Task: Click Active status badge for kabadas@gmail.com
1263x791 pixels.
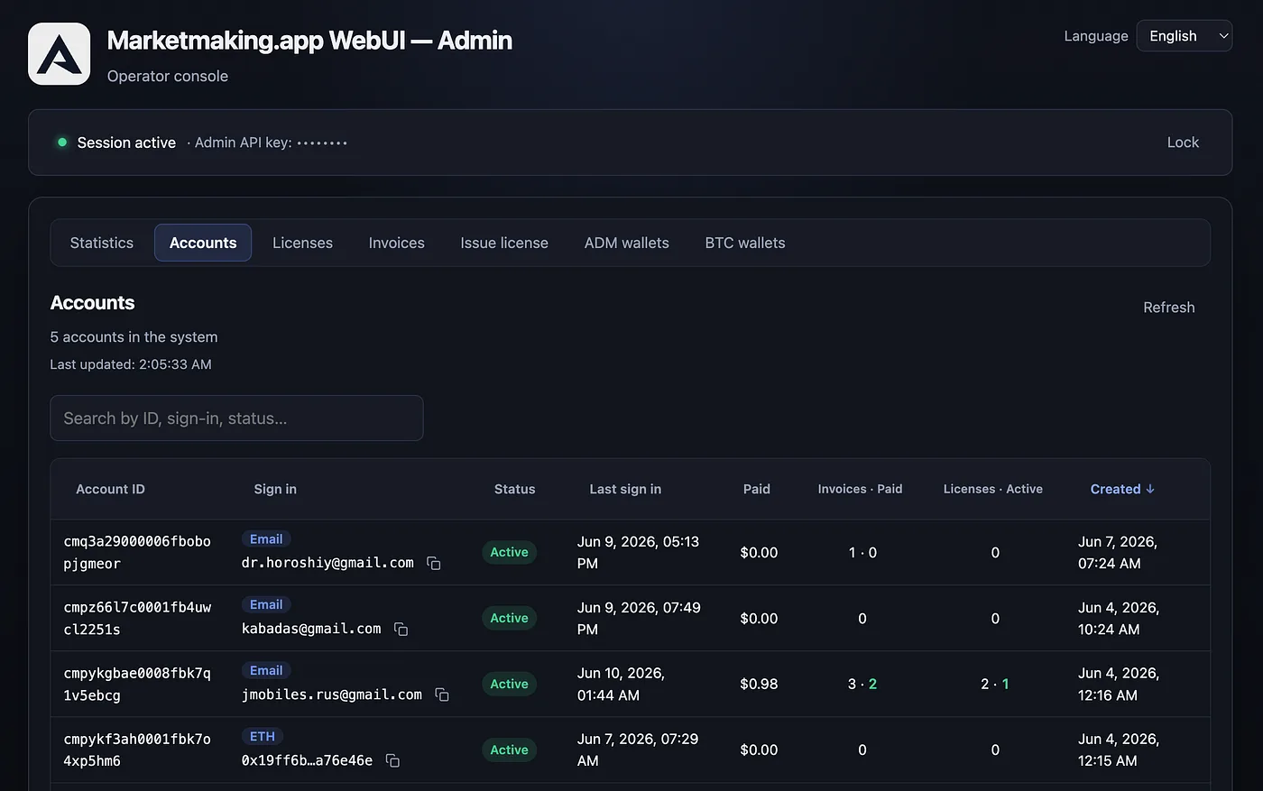Action: tap(509, 618)
